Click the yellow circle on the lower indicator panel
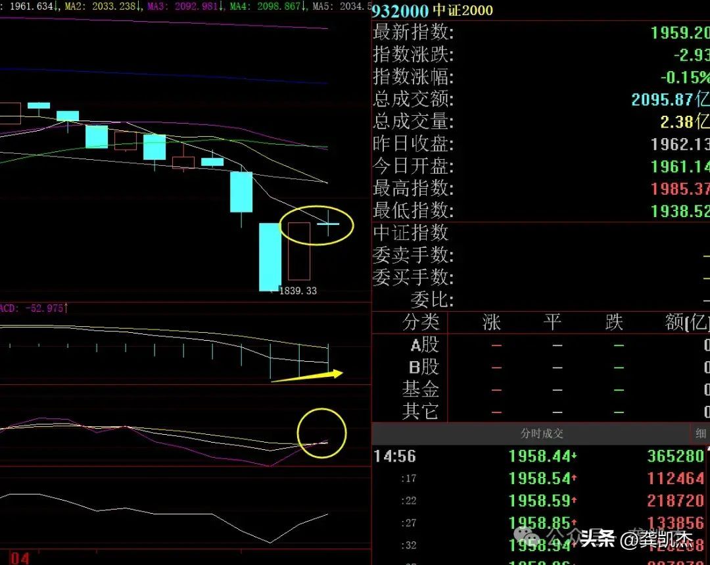710x565 pixels. coord(321,432)
